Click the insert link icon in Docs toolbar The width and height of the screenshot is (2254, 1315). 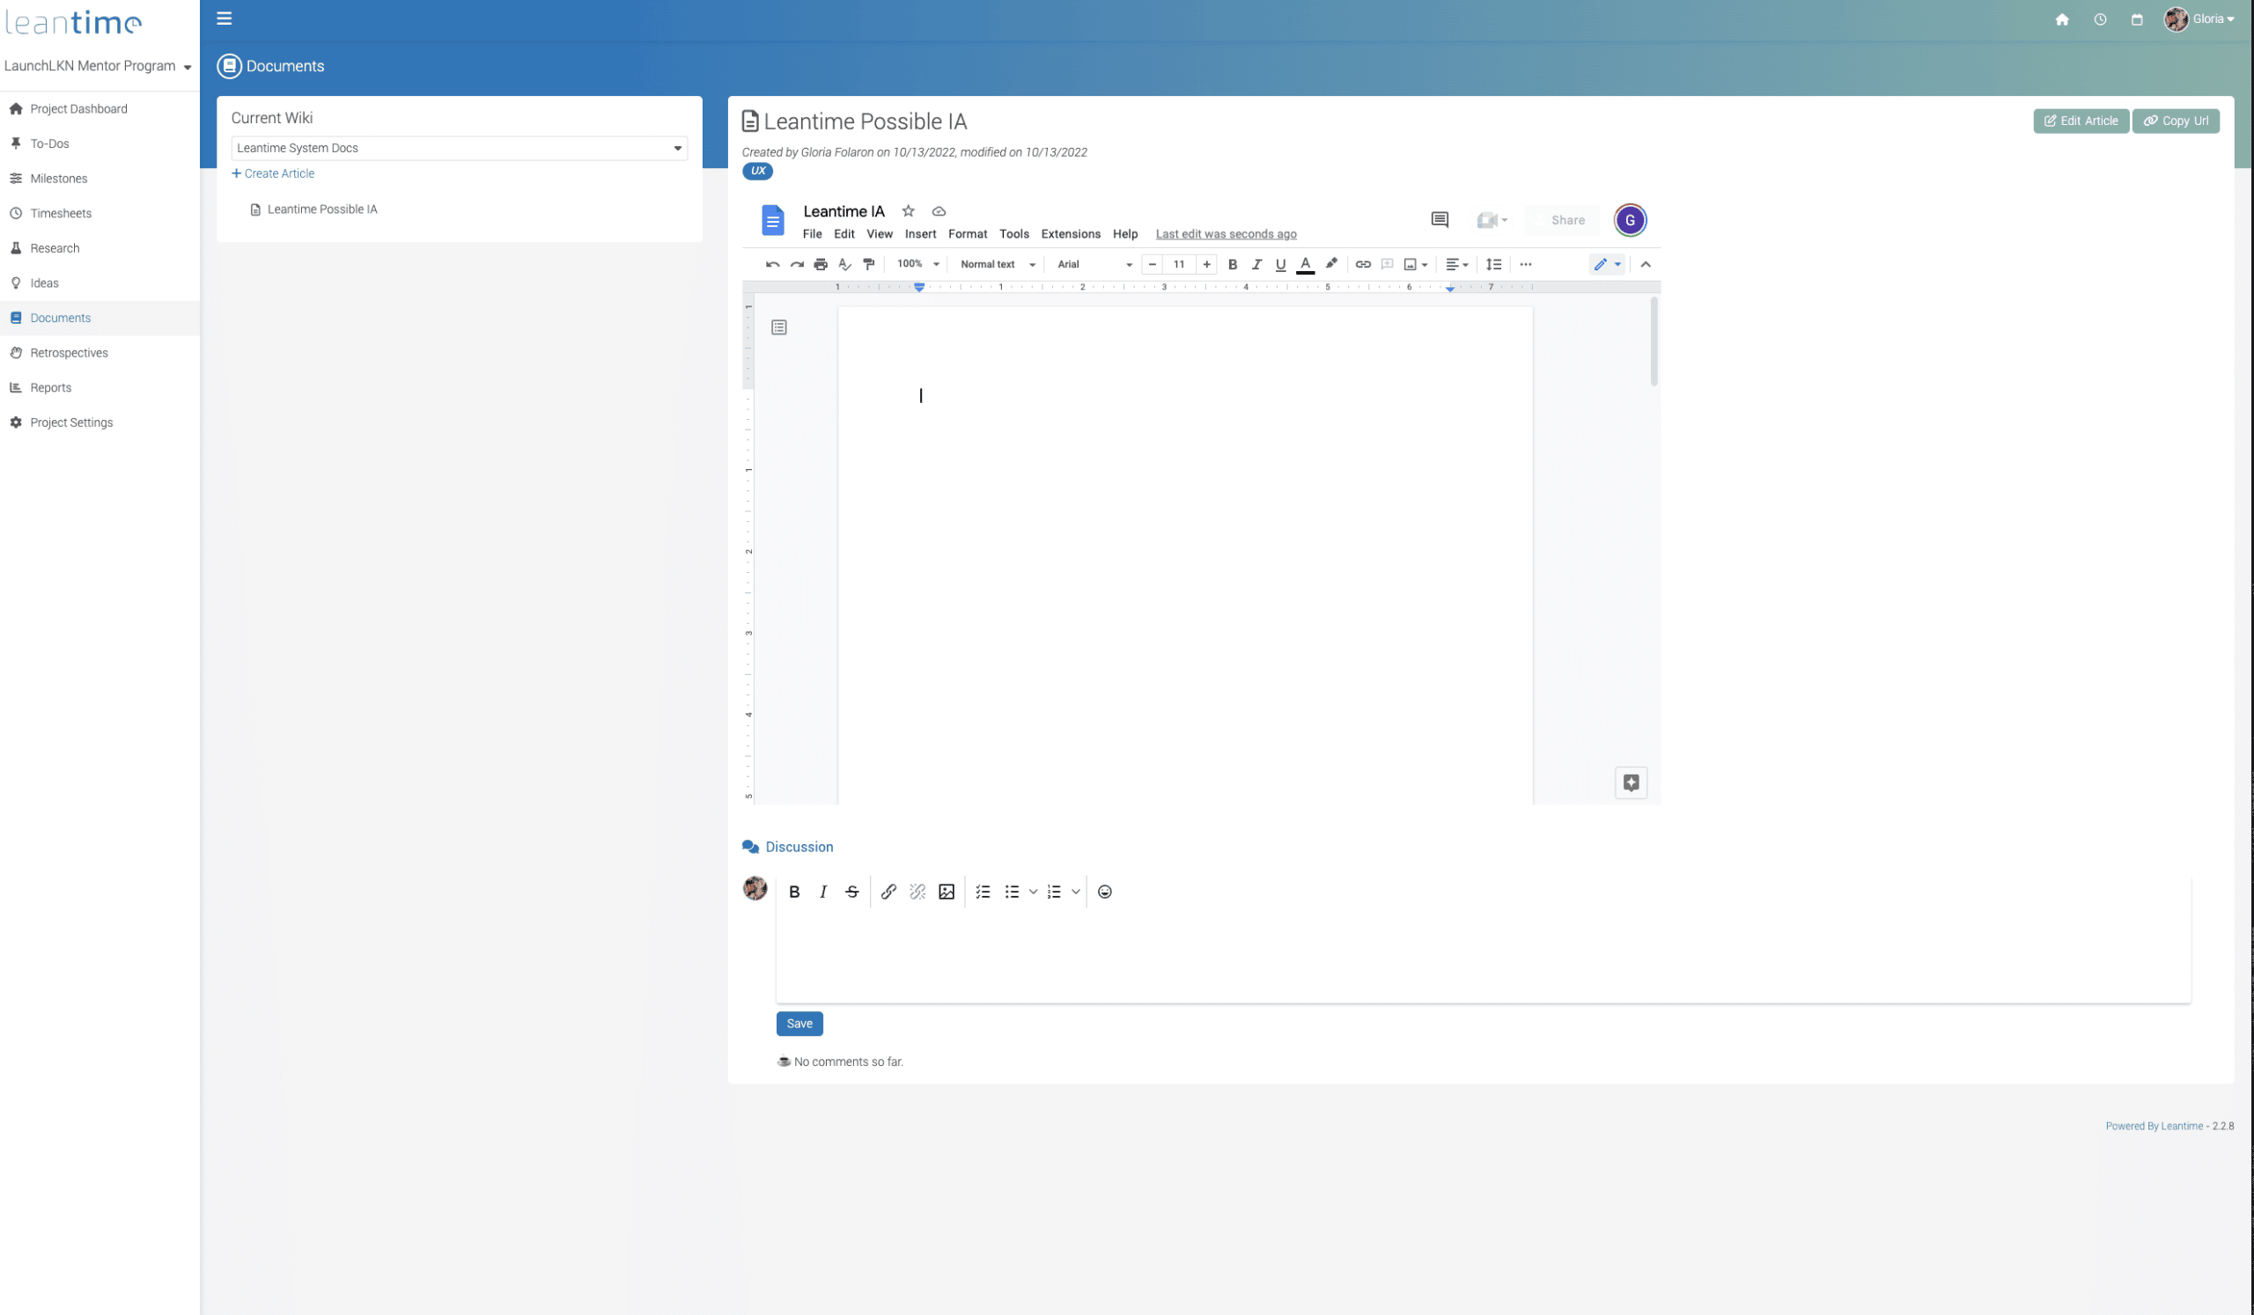pyautogui.click(x=1362, y=265)
